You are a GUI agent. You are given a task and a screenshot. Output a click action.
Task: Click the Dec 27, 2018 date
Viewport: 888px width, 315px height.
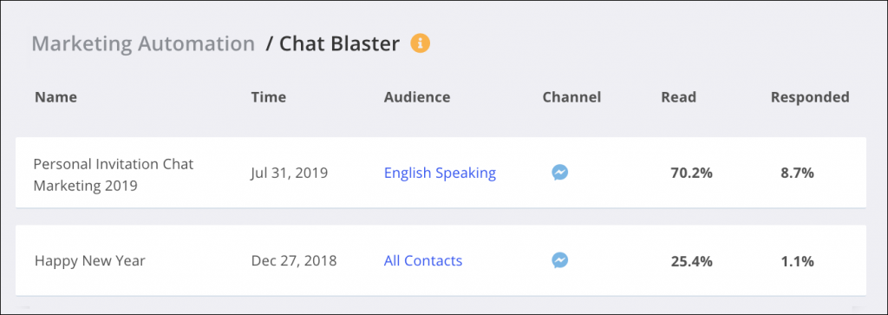(x=294, y=260)
